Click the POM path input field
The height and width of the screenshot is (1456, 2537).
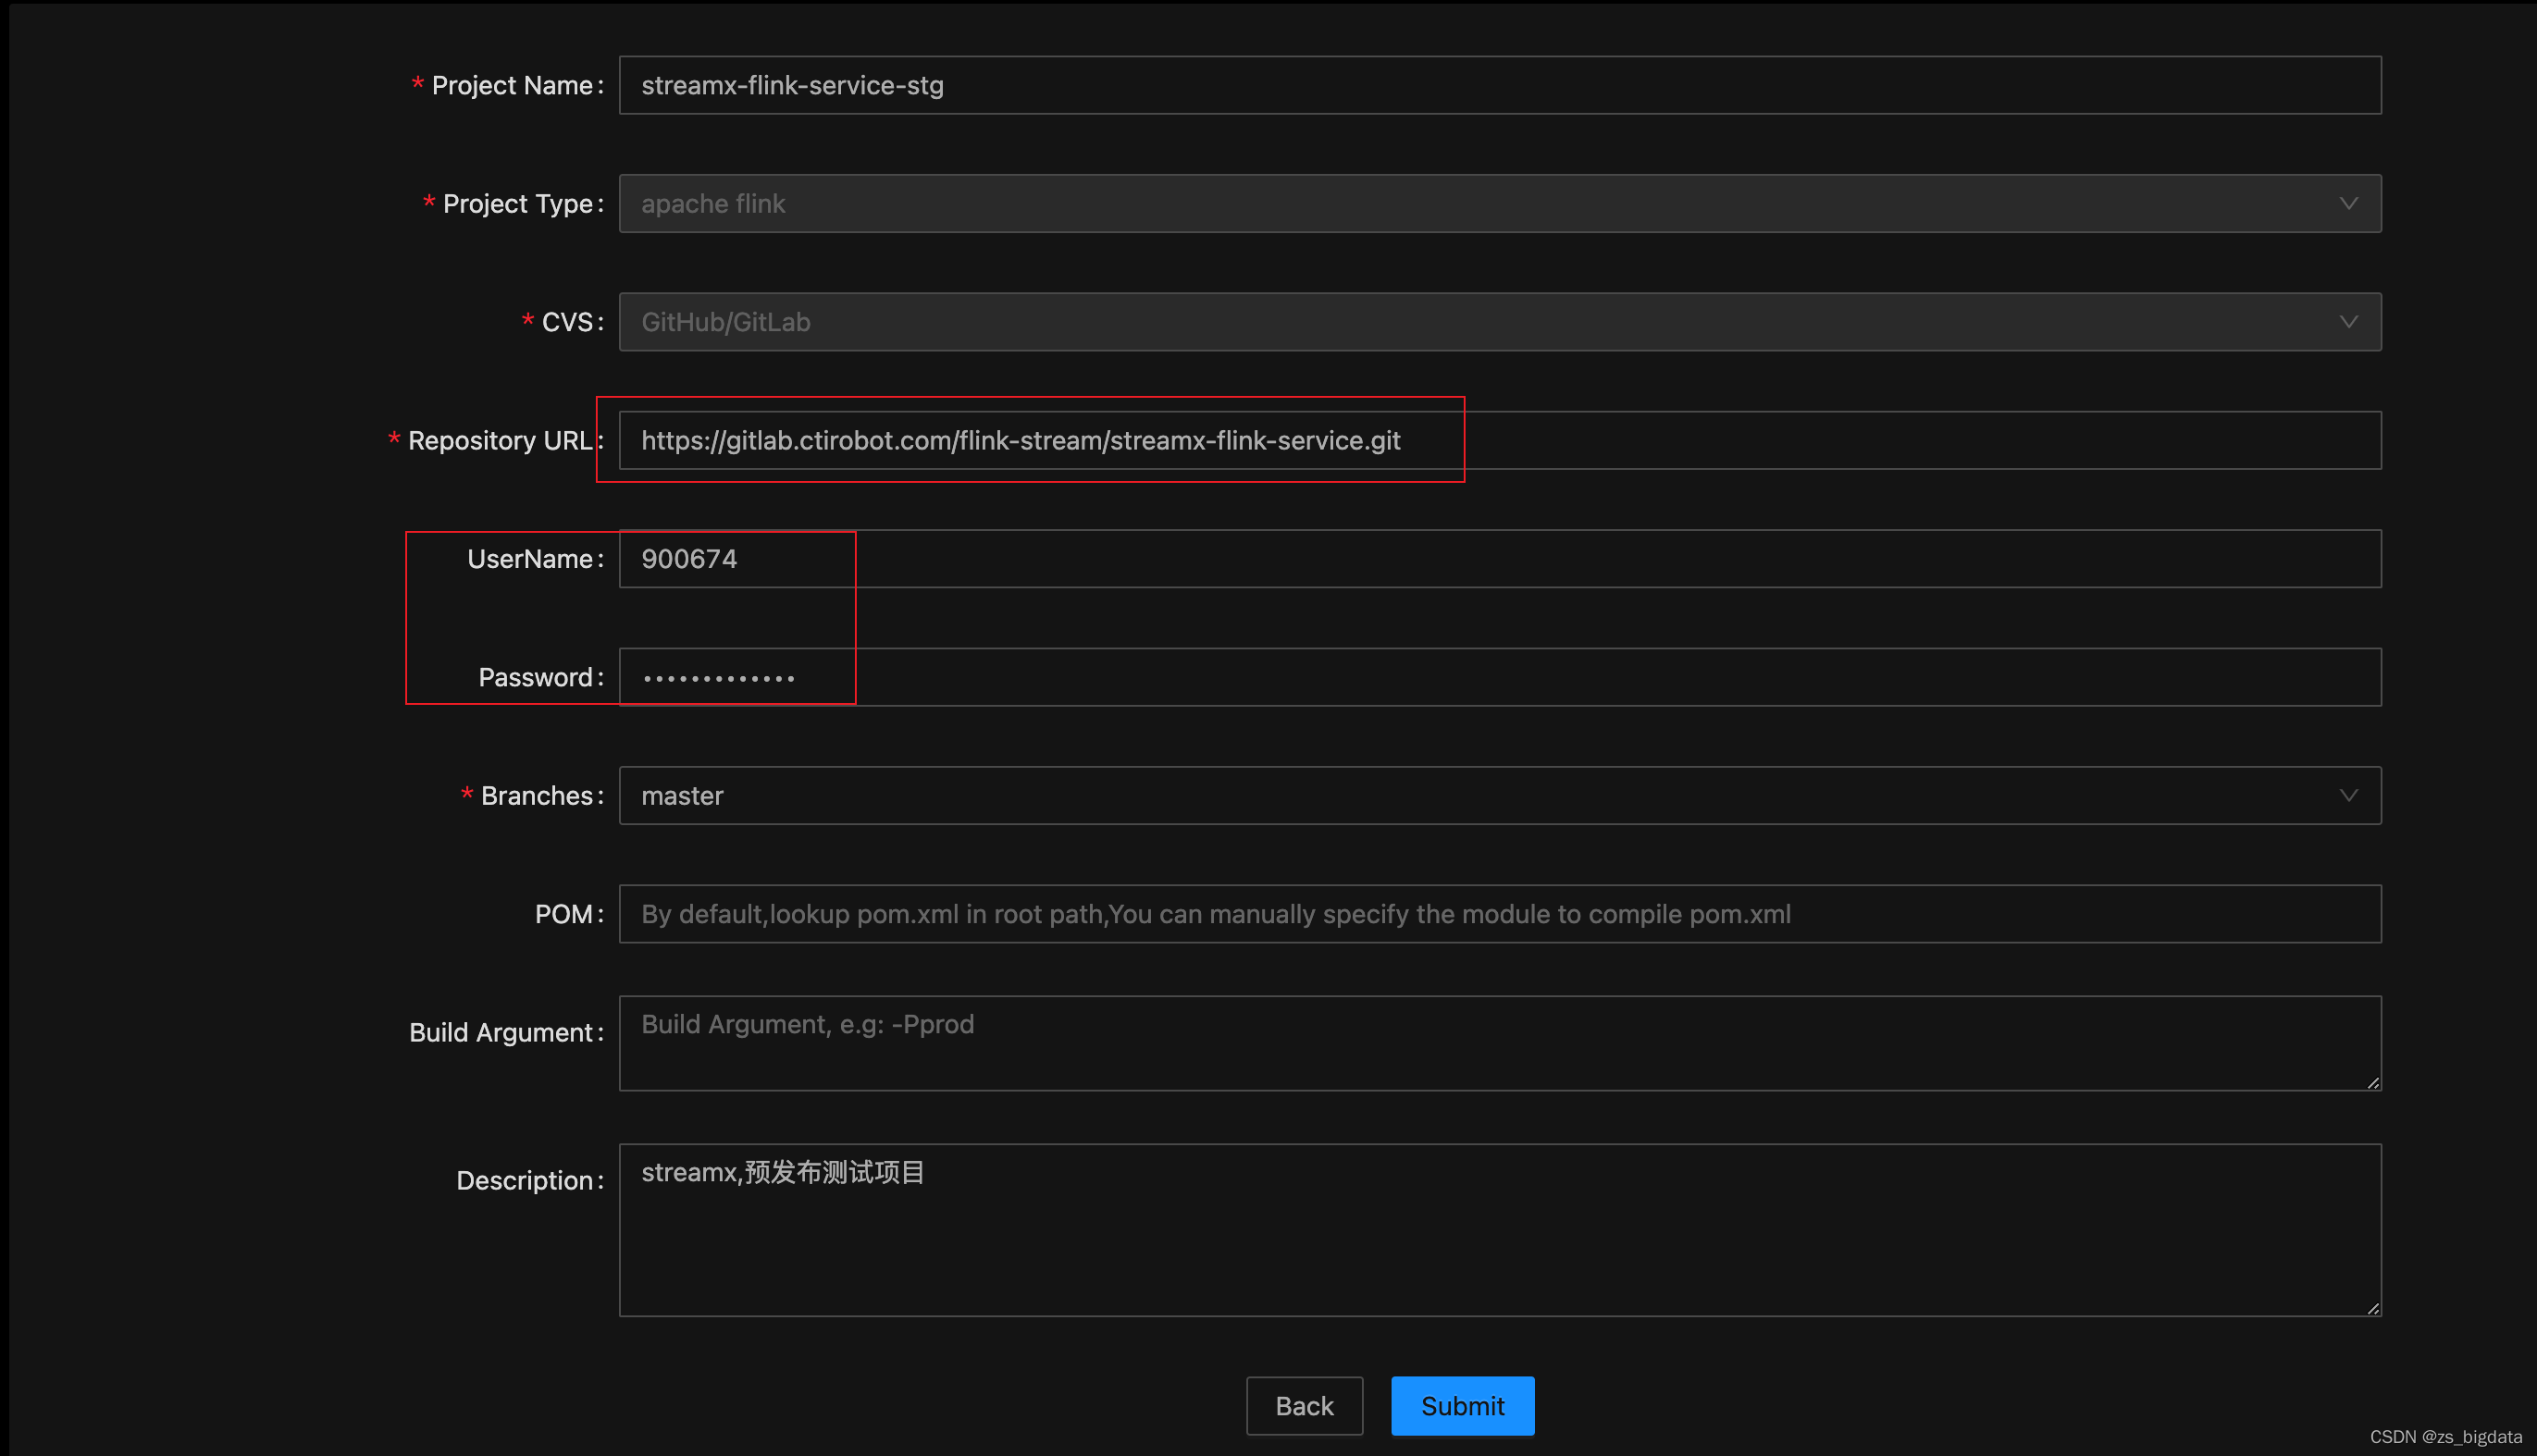tap(1498, 914)
